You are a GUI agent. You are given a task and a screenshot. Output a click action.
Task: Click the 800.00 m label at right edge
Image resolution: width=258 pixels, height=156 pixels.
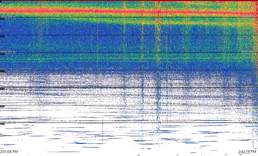coord(249,16)
